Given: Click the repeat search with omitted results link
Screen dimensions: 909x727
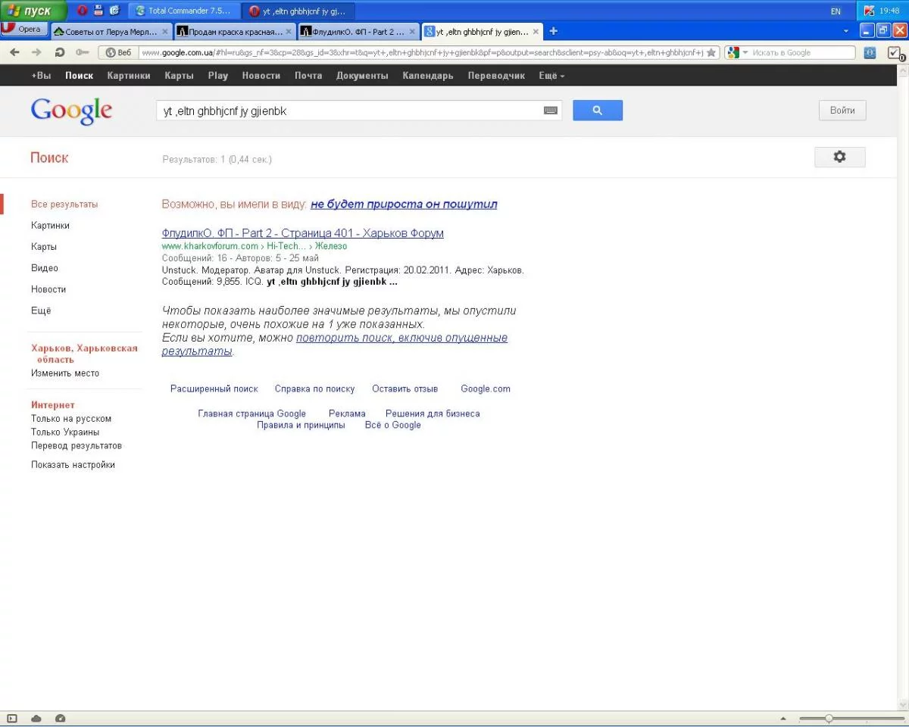Looking at the screenshot, I should coord(335,345).
